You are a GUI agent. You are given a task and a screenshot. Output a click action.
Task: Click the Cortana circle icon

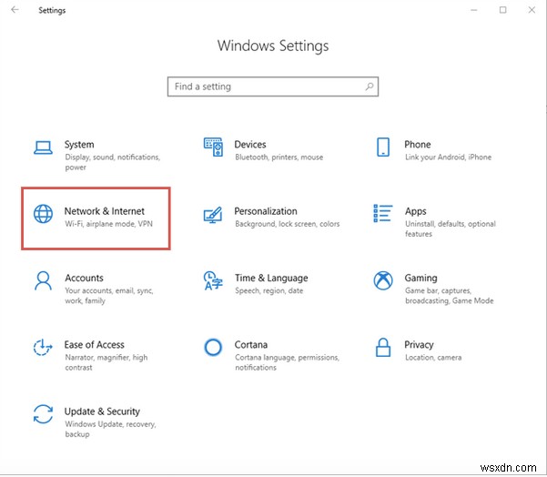[213, 347]
